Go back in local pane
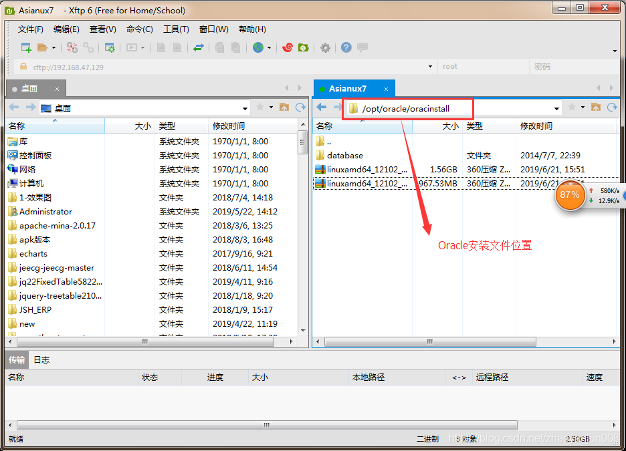The image size is (626, 451). click(x=14, y=108)
